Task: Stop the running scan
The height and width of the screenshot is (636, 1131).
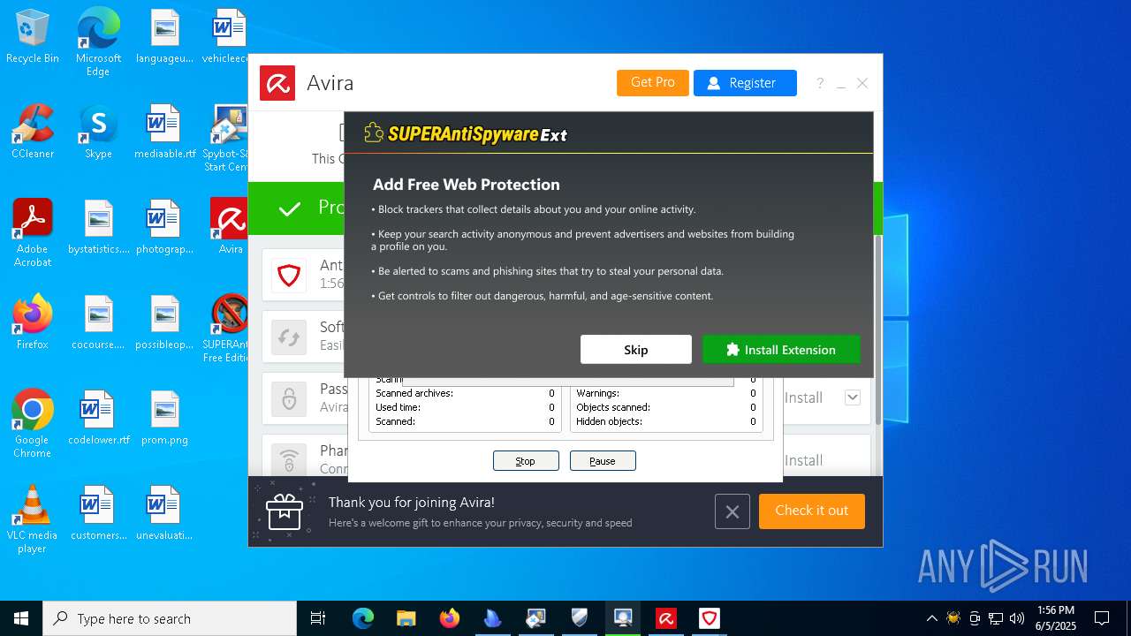Action: click(x=526, y=461)
